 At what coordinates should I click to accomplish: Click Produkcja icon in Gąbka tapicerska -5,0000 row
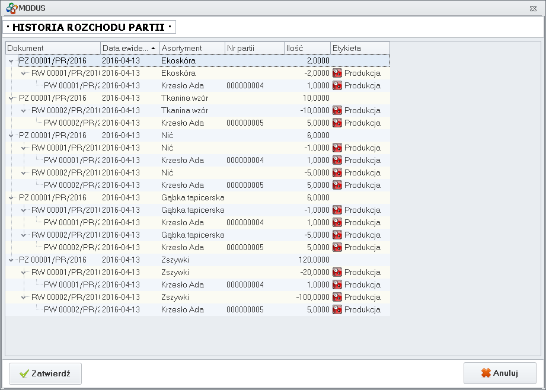click(x=337, y=235)
